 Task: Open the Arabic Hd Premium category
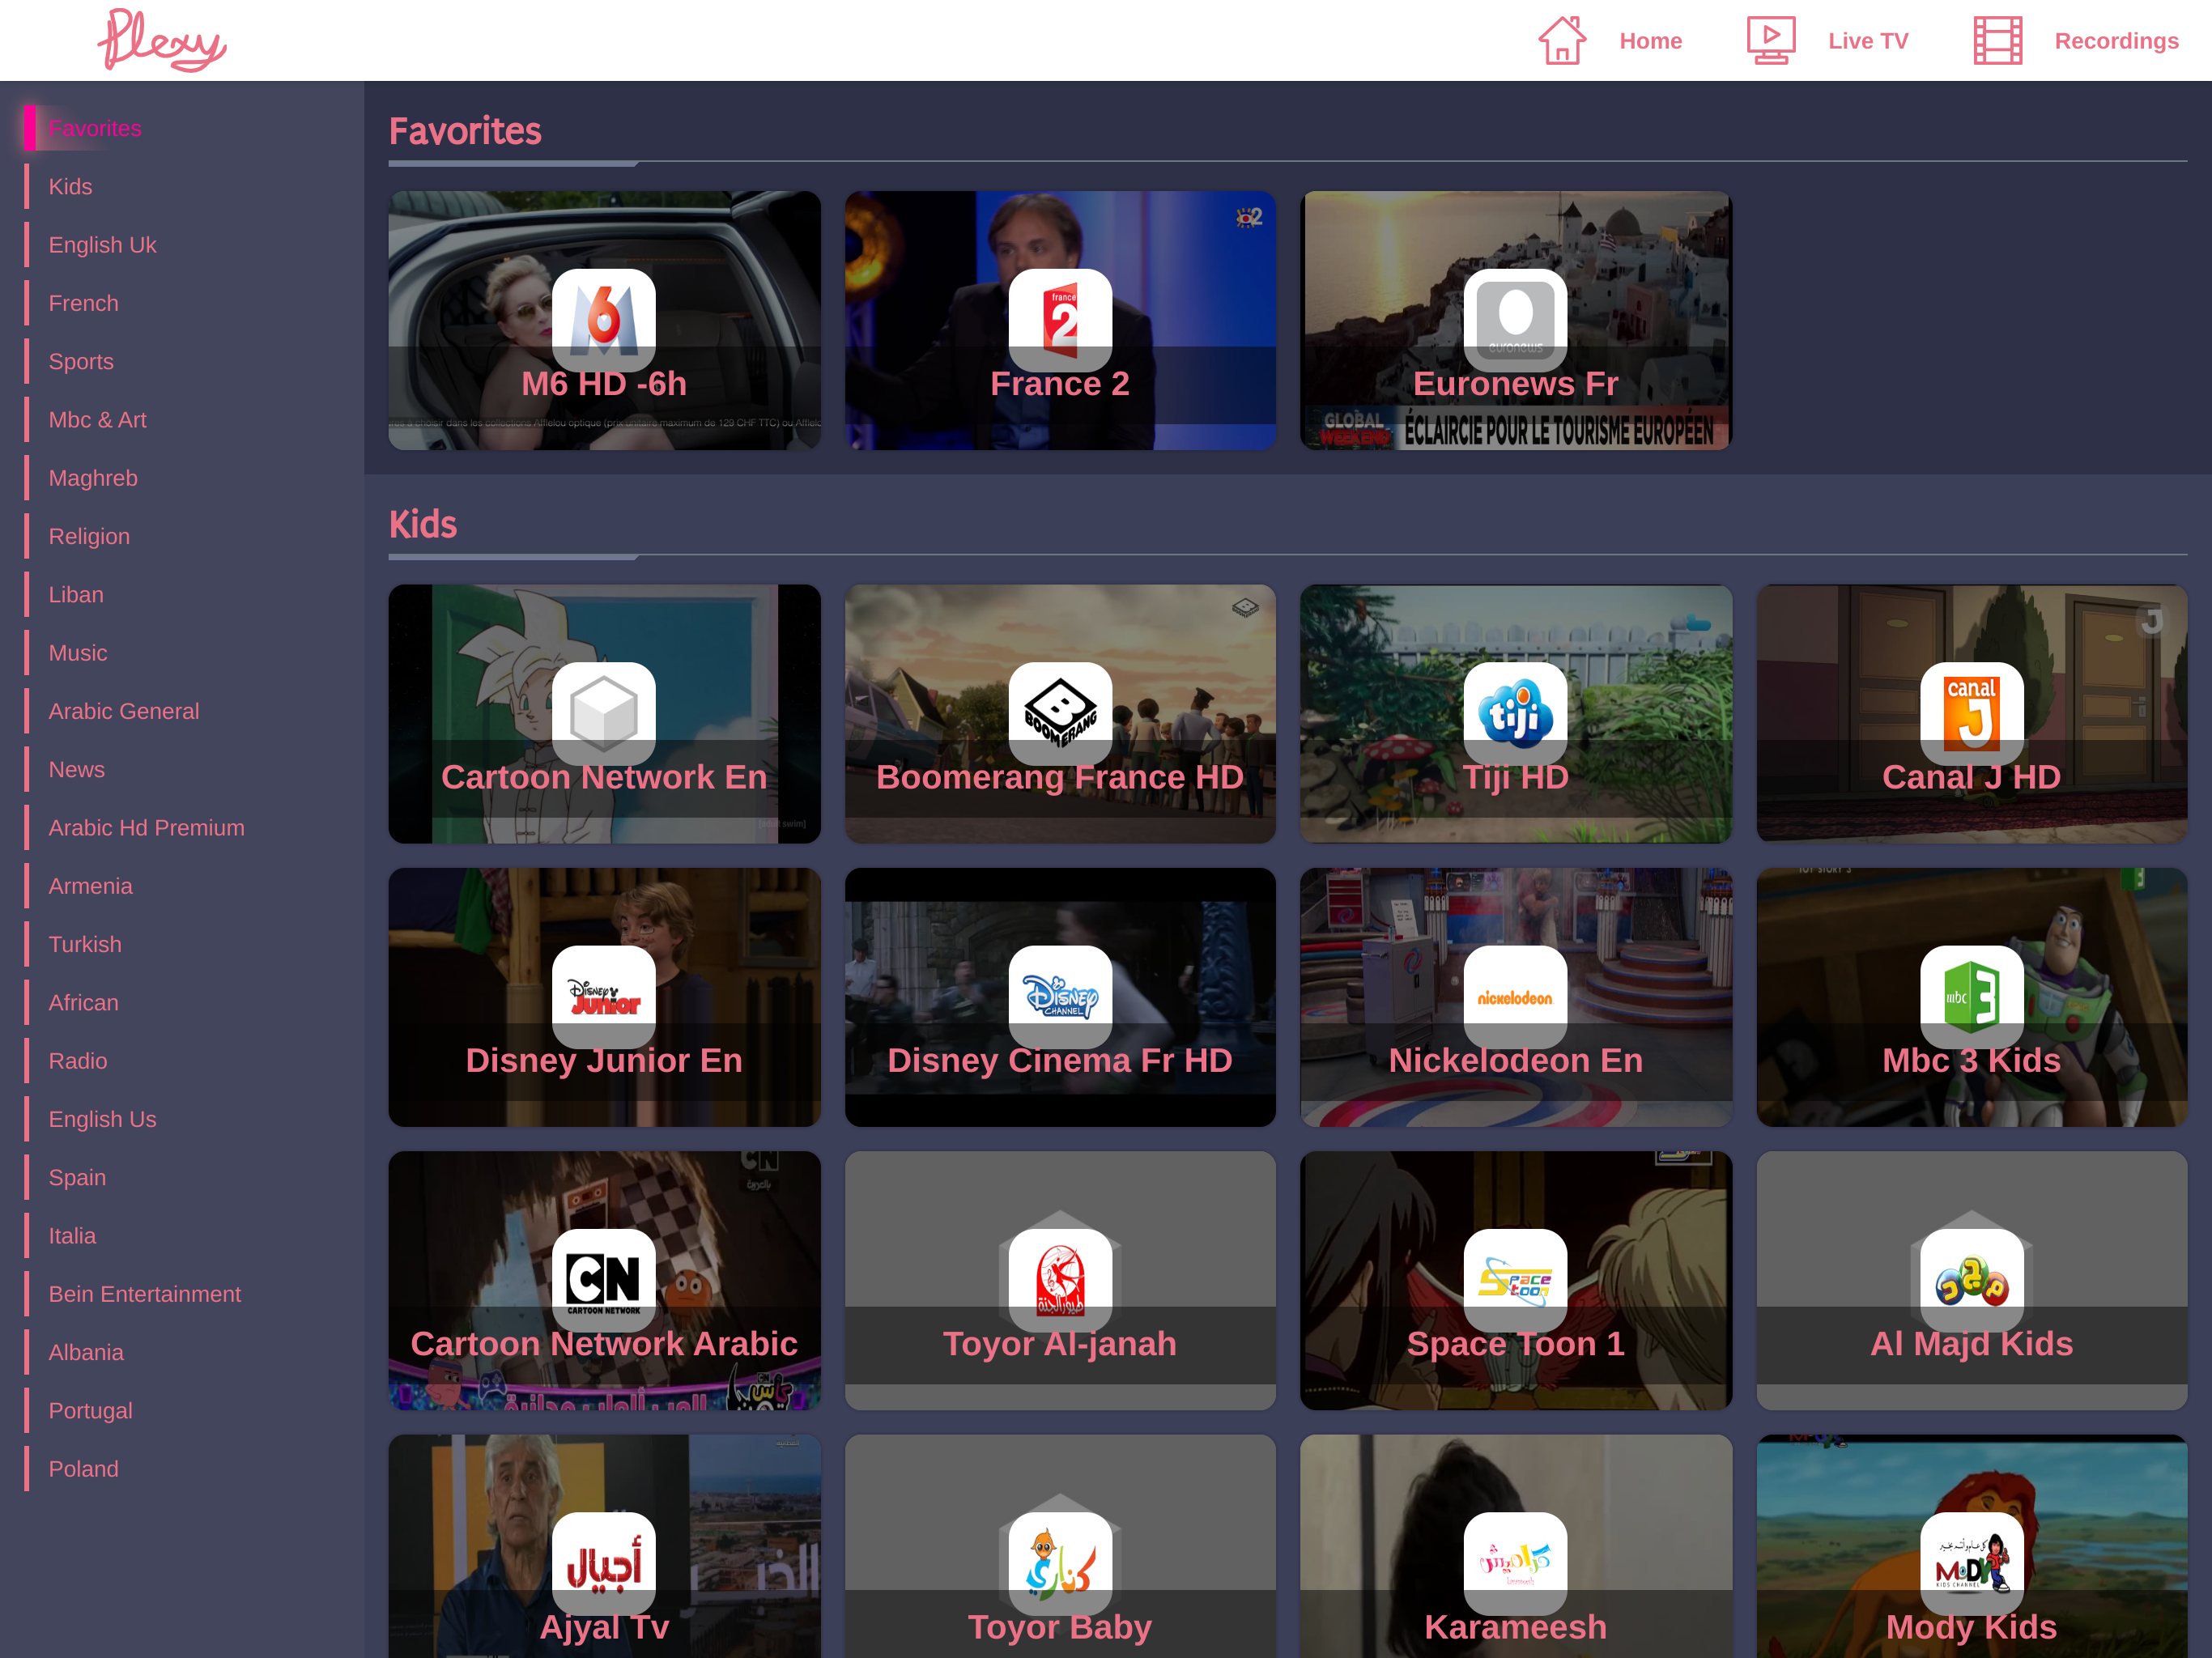146,828
